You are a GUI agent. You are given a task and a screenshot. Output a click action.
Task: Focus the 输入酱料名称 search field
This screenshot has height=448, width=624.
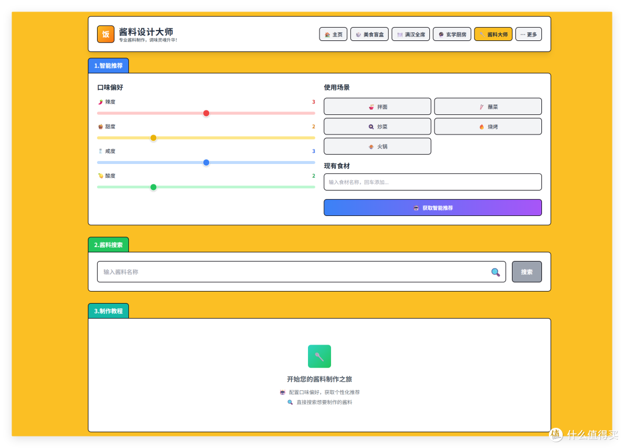click(x=301, y=272)
